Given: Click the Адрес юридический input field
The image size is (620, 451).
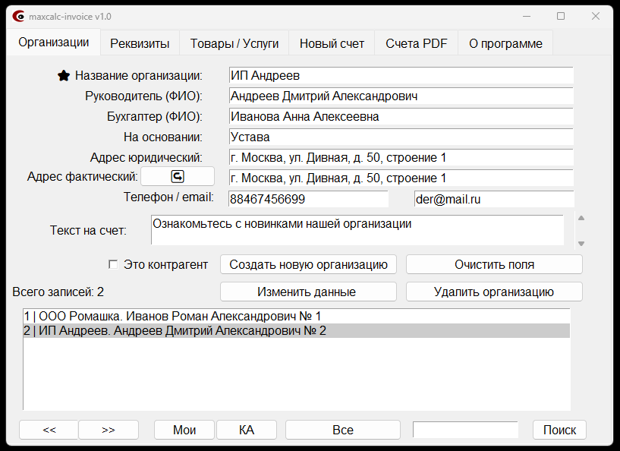Looking at the screenshot, I should (x=401, y=158).
